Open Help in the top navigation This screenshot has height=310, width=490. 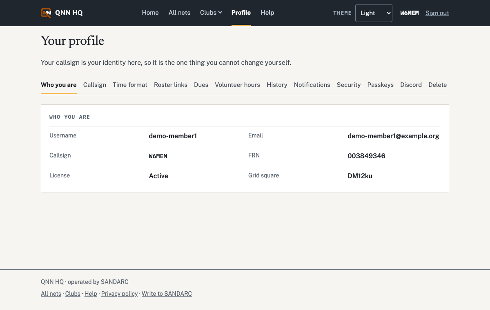tap(267, 13)
